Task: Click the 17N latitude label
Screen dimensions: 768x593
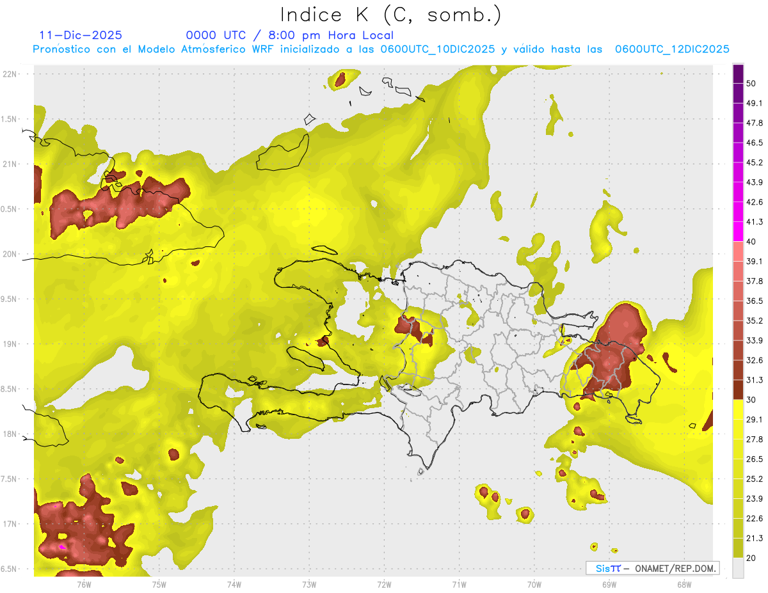Action: click(10, 524)
